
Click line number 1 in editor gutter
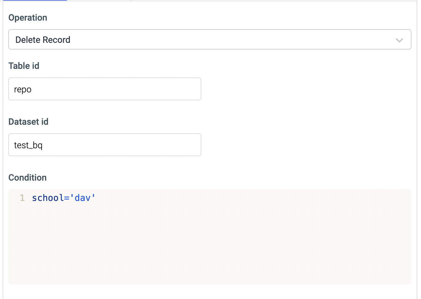[x=22, y=198]
